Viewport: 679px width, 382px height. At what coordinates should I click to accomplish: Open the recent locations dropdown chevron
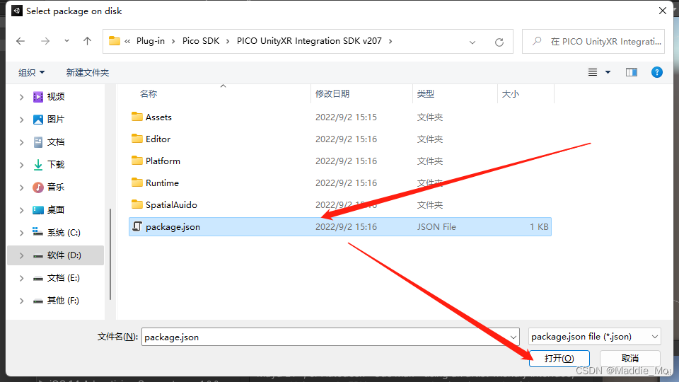pos(66,41)
